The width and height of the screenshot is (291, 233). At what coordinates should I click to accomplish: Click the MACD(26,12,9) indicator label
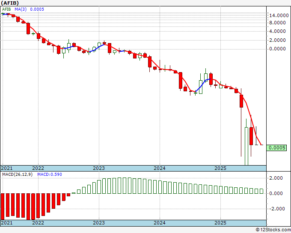[x=17, y=175]
